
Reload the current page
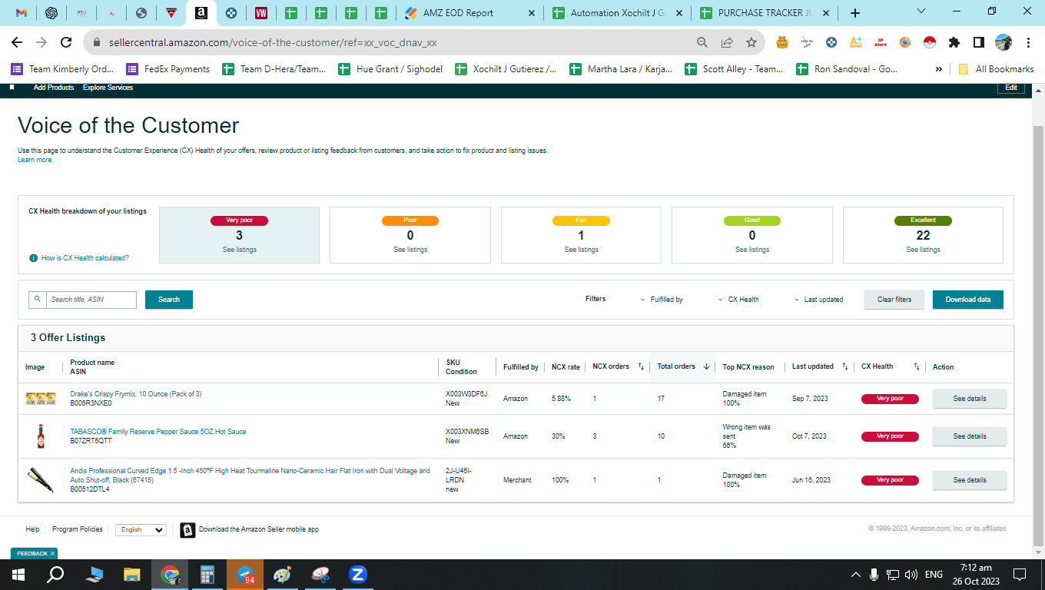[x=66, y=42]
